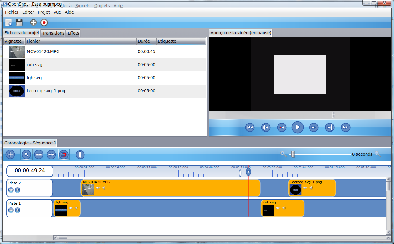Save the project with the floppy icon
Viewport: 394px width, 244px height.
pos(19,22)
